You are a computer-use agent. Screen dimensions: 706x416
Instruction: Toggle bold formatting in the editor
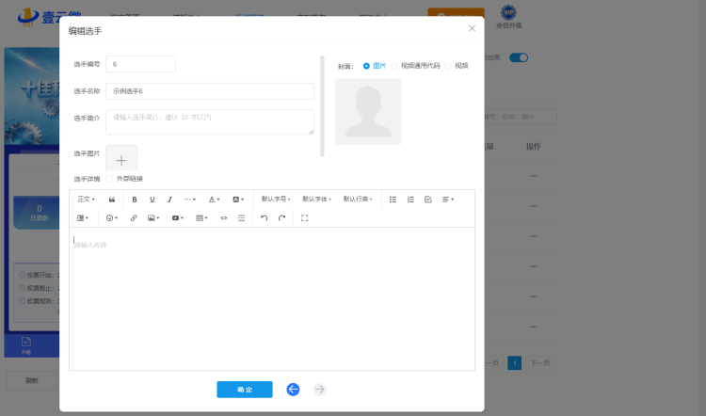pos(135,200)
